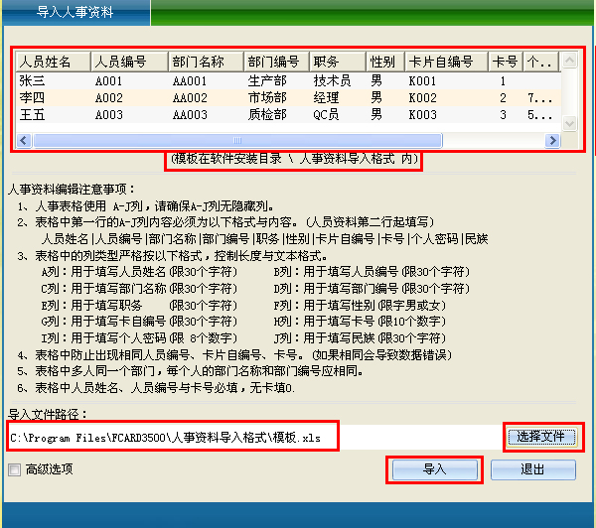596x528 pixels.
Task: Select the row for 张三
Action: point(289,81)
